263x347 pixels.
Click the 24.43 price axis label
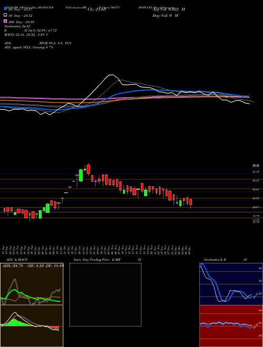[256, 189]
